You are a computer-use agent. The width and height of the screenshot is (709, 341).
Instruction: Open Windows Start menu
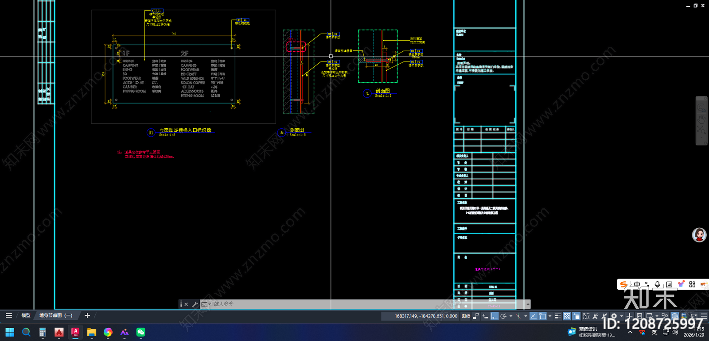click(10, 332)
